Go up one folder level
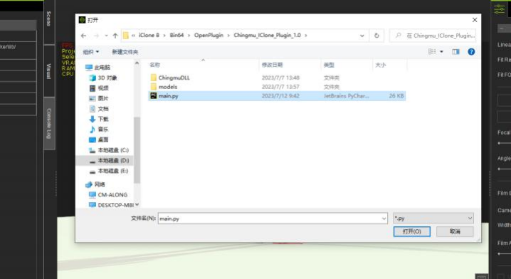This screenshot has height=279, width=511. click(x=115, y=36)
